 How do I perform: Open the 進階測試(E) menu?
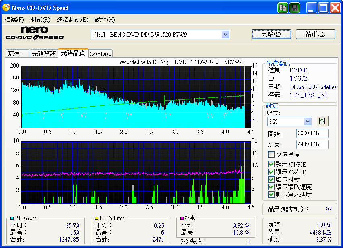[x=72, y=20]
